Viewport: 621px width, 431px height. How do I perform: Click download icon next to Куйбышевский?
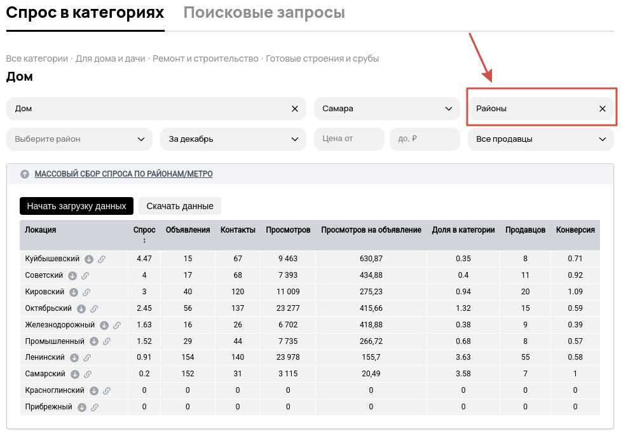(x=89, y=259)
